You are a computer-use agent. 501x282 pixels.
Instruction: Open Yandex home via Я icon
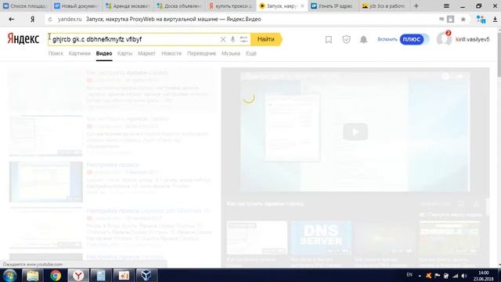32,19
